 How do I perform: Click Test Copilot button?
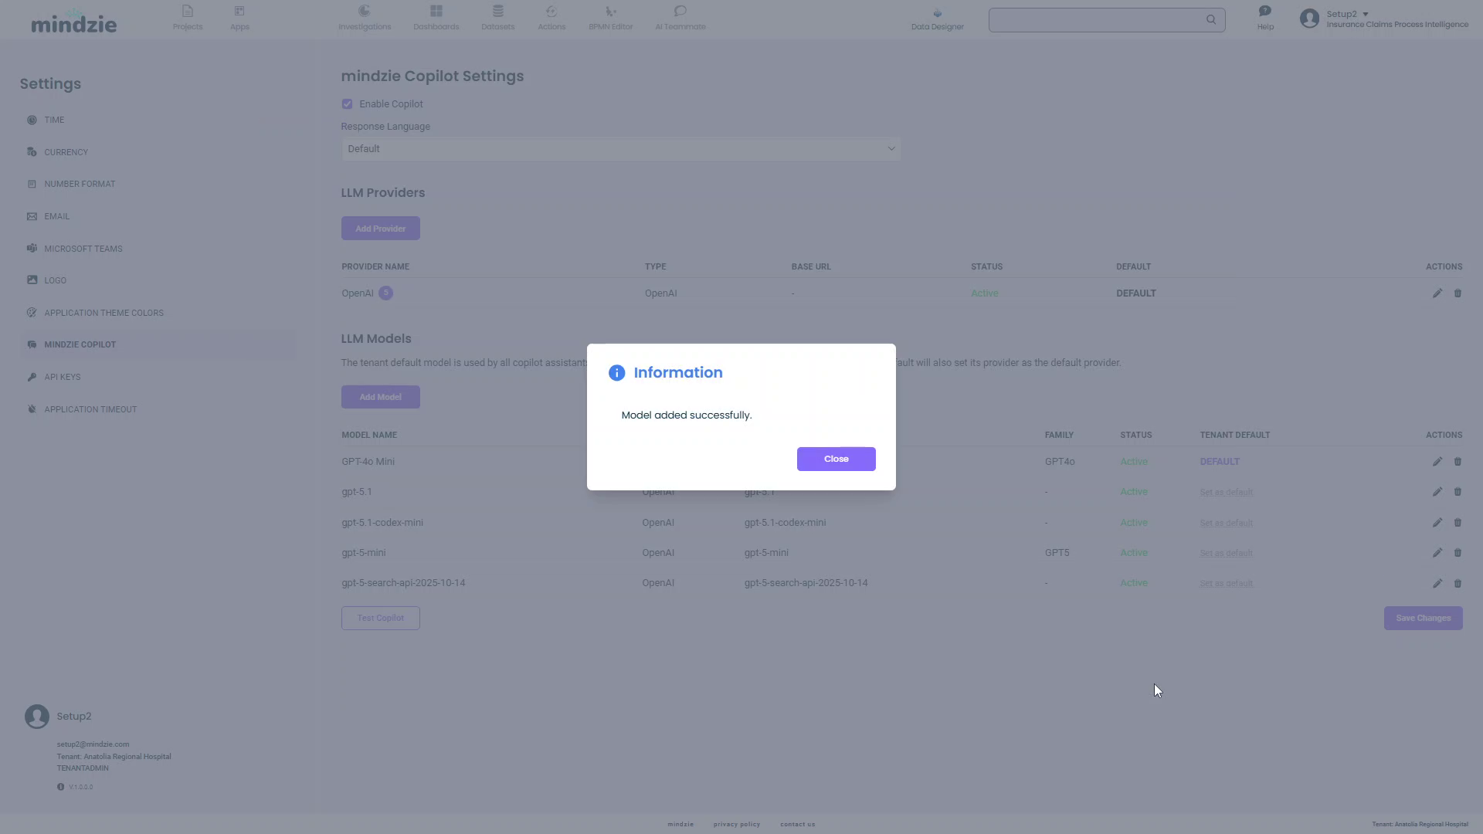point(380,618)
